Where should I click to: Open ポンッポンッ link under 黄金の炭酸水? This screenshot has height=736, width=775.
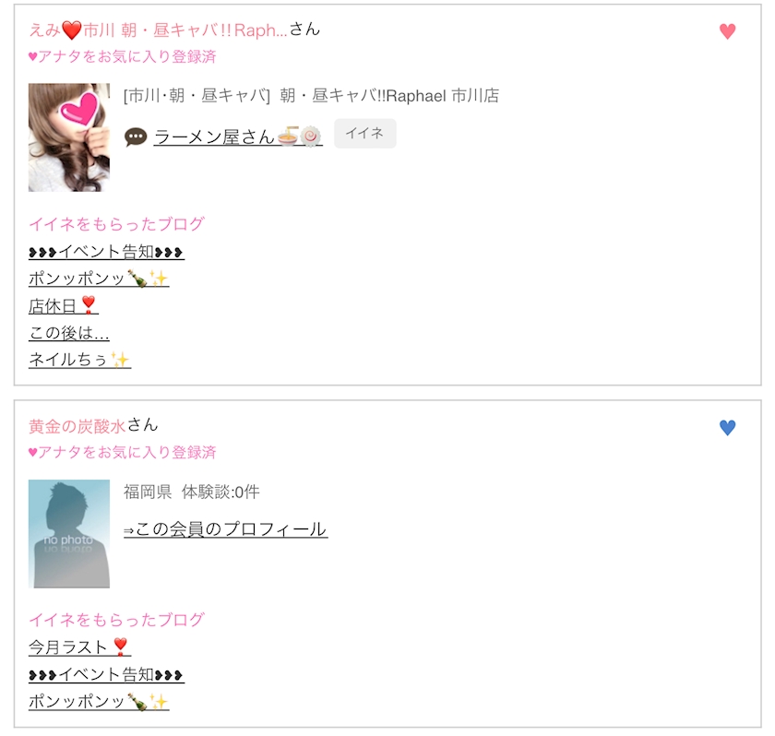(99, 701)
